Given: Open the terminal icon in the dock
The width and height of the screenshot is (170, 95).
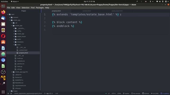Looking at the screenshot, I should click(3, 6).
